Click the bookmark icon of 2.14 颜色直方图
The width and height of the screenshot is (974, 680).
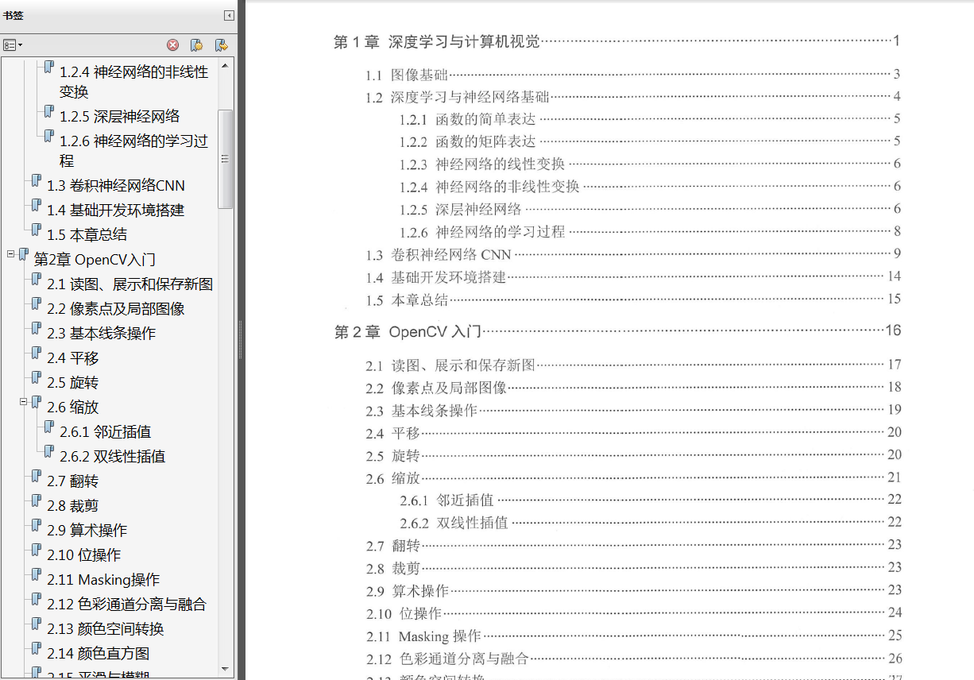pos(37,649)
